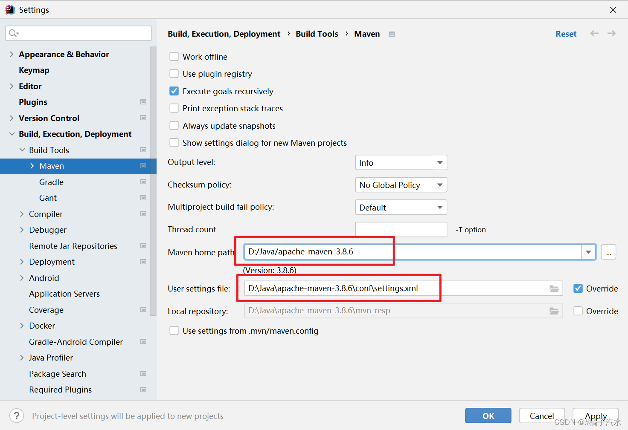The image size is (628, 430).
Task: Collapse Build, Execution, Deployment section
Action: [12, 134]
